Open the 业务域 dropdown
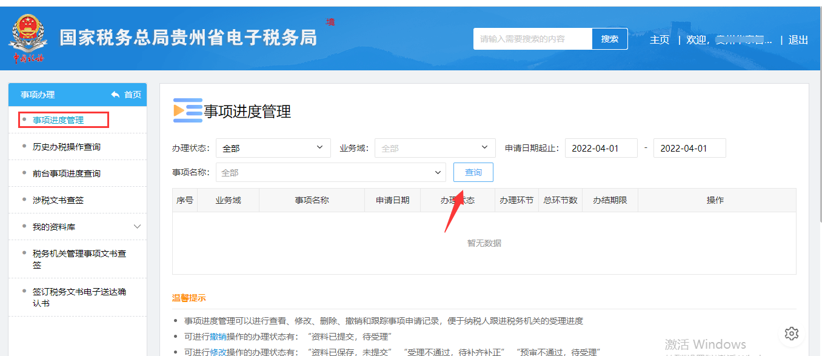The width and height of the screenshot is (822, 356). [x=435, y=148]
